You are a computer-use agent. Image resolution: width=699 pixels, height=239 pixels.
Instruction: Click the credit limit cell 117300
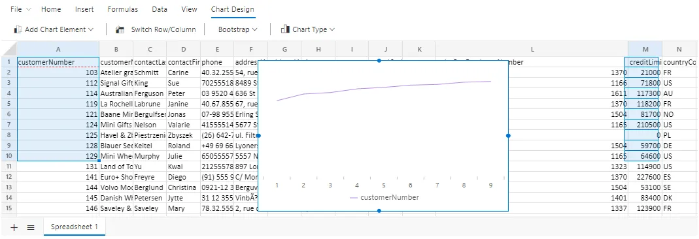[x=645, y=93]
